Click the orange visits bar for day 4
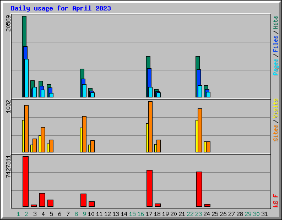Image resolution: width=282 pixels, height=220 pixels. pos(43,140)
